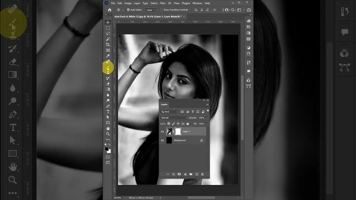Open the Filter menu
The image size is (356, 200).
162,3
